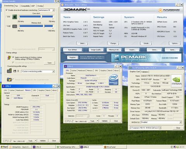Toggle Enable driver-level hardware overclocking
The image size is (186, 149).
click(x=7, y=10)
